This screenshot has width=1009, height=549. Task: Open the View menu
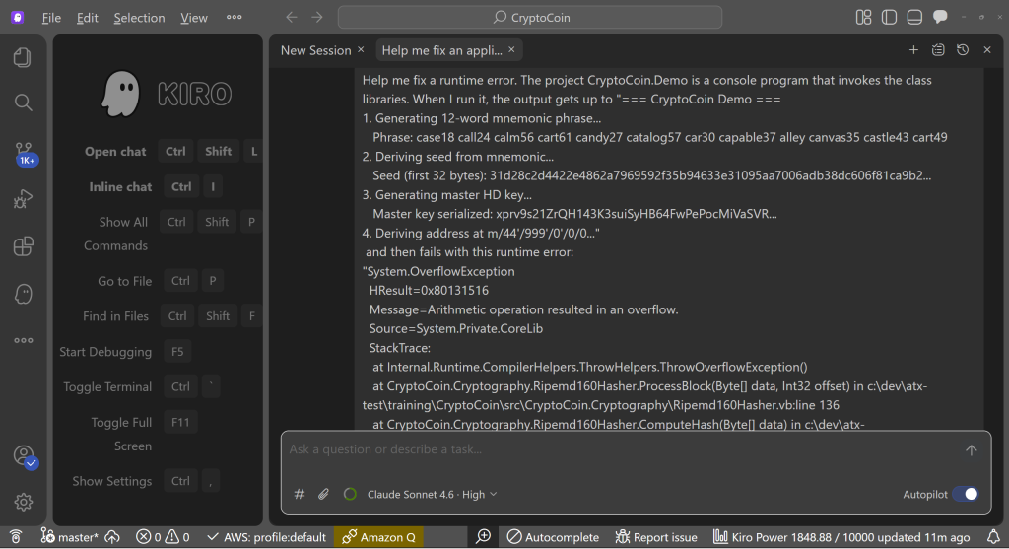194,18
